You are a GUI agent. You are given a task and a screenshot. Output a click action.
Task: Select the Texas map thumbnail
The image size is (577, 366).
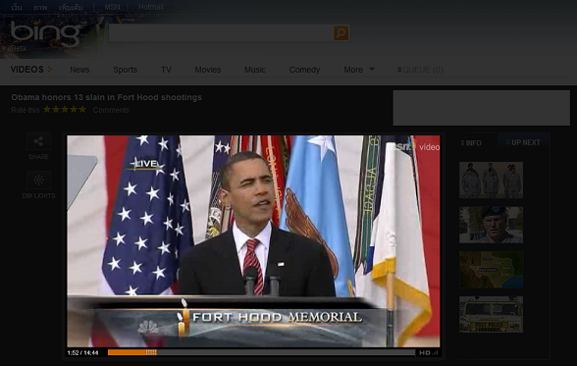491,270
